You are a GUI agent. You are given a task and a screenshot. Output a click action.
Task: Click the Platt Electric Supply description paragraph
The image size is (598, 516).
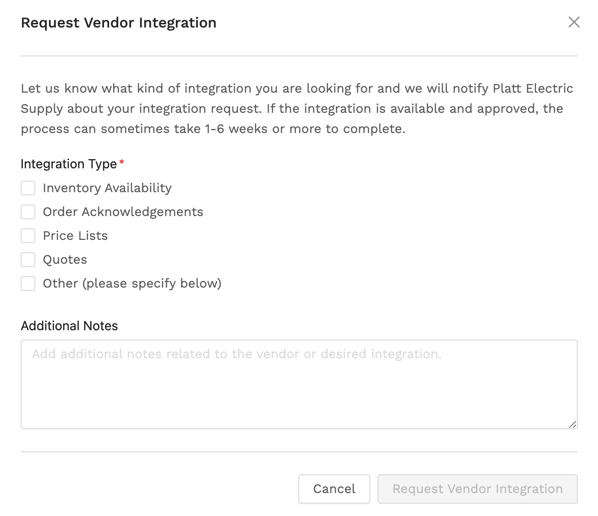coord(297,108)
